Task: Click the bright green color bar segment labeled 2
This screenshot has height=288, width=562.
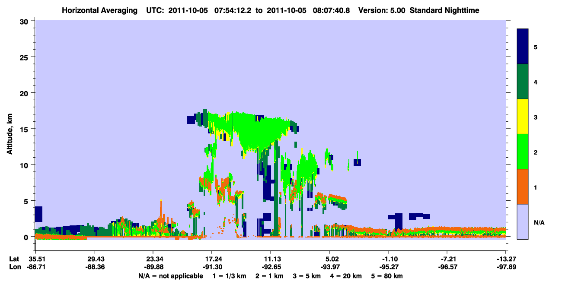Action: coord(523,152)
